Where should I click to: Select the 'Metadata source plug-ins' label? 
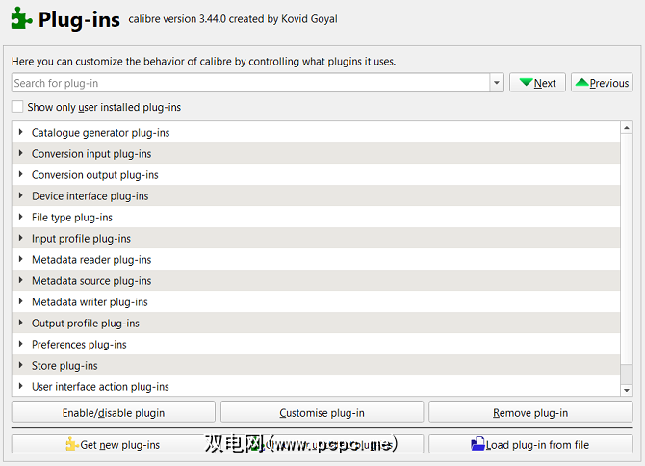[x=91, y=281]
